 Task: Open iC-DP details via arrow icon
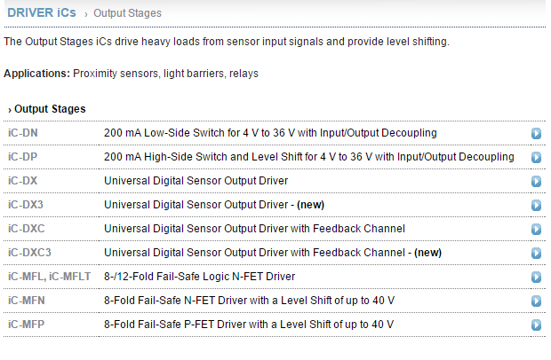536,157
